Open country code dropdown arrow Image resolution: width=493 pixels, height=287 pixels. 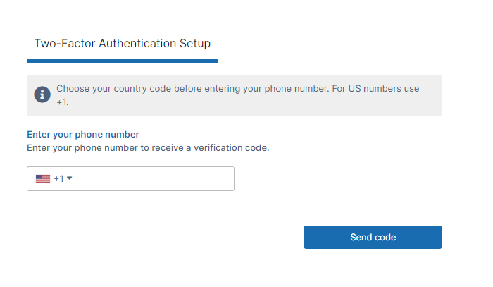click(70, 178)
